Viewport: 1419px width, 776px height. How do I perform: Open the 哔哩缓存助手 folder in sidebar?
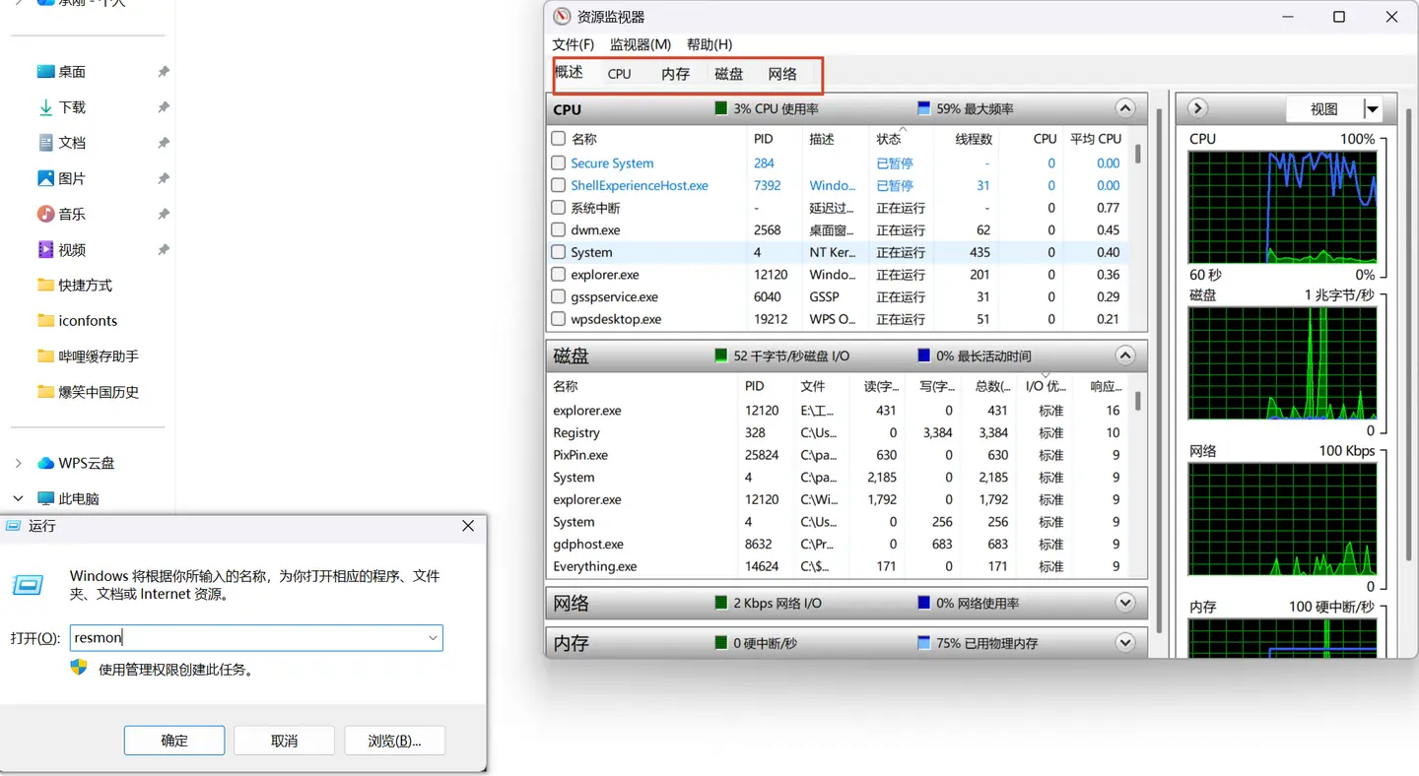click(x=87, y=356)
